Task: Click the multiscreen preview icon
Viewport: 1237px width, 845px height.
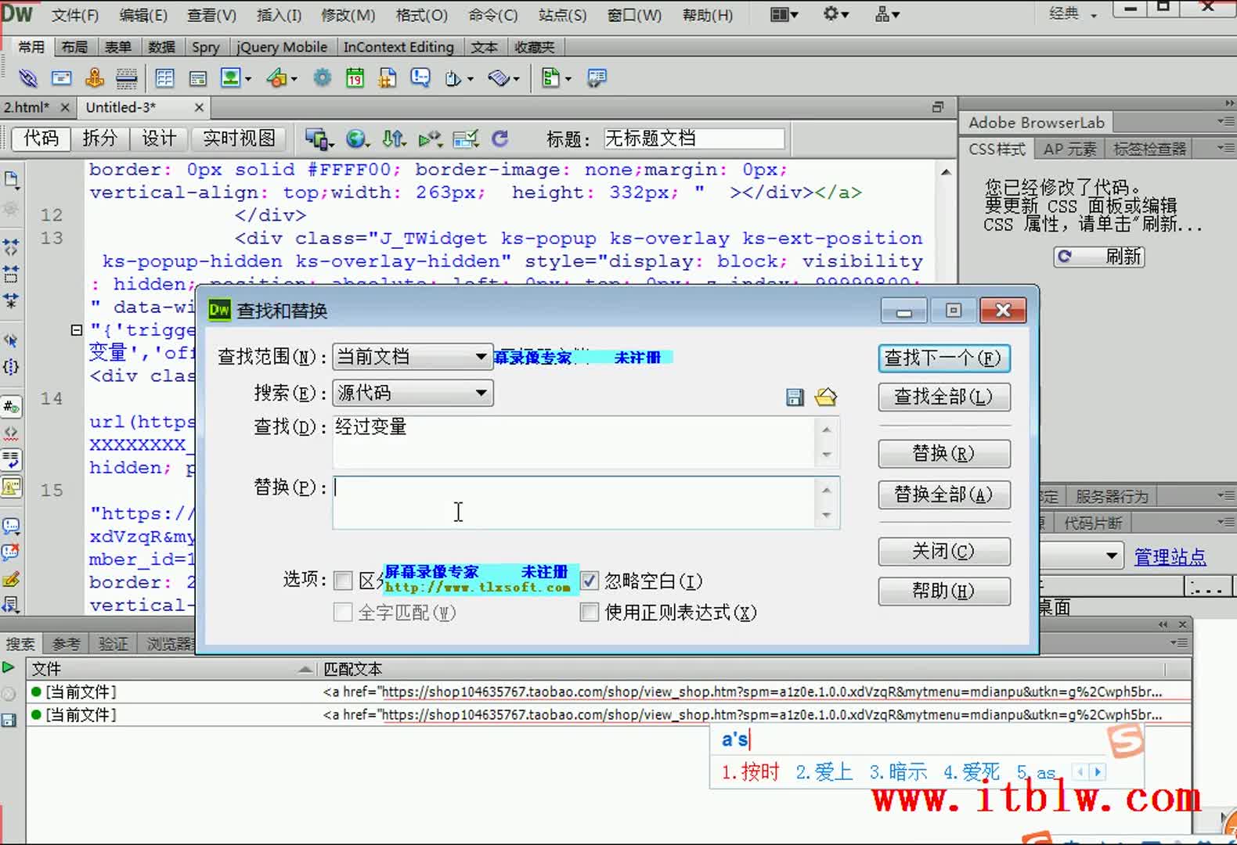Action: 317,139
